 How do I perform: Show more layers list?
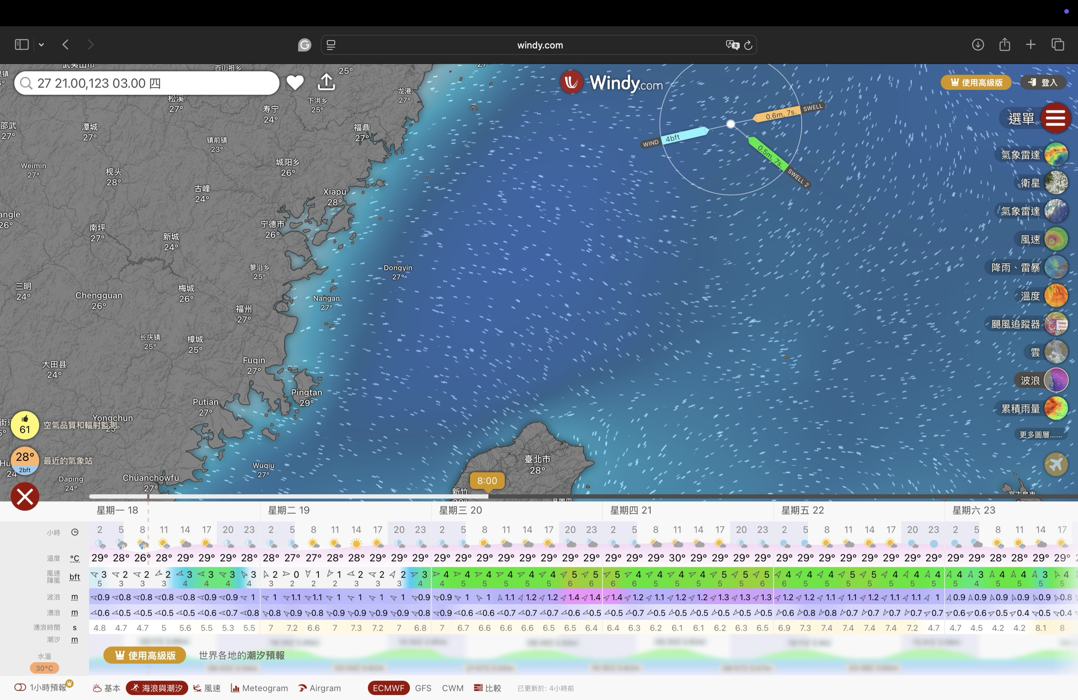point(1040,435)
